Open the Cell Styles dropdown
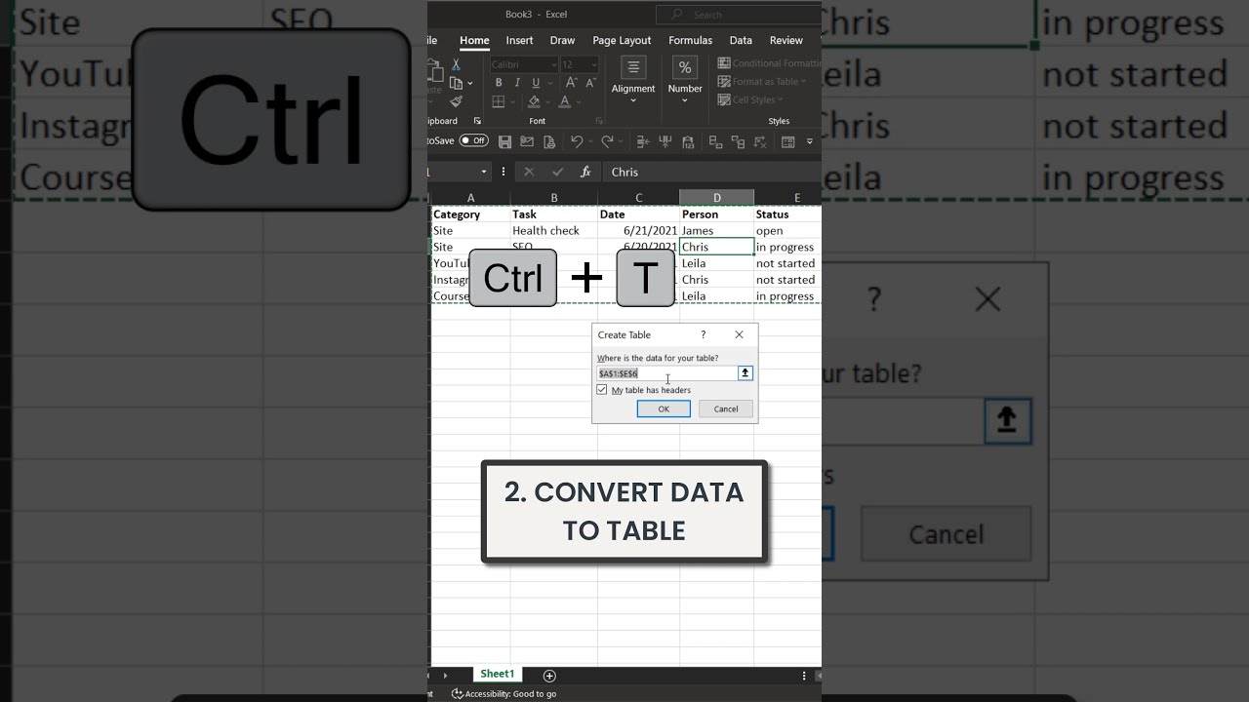Screen dimensions: 1249x702 [x=749, y=99]
